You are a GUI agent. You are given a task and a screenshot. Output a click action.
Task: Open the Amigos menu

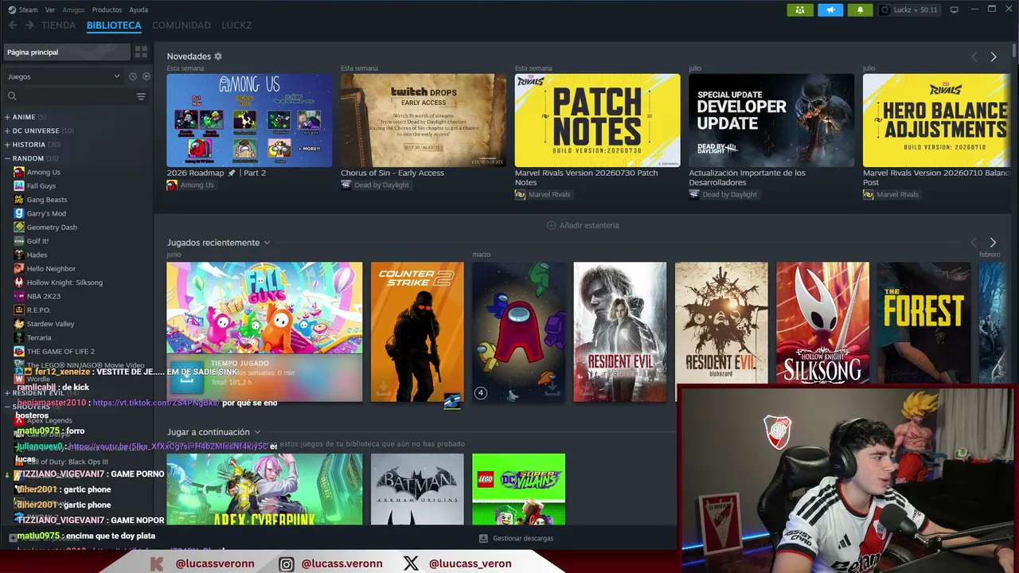click(x=73, y=10)
